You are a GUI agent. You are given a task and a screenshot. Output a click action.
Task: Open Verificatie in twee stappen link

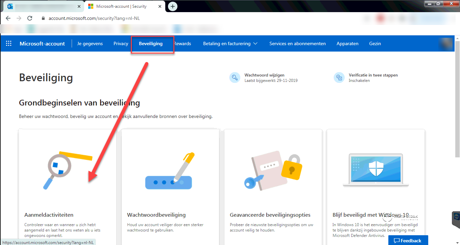[x=373, y=75]
